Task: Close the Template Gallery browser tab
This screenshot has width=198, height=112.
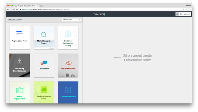Action: [37, 6]
